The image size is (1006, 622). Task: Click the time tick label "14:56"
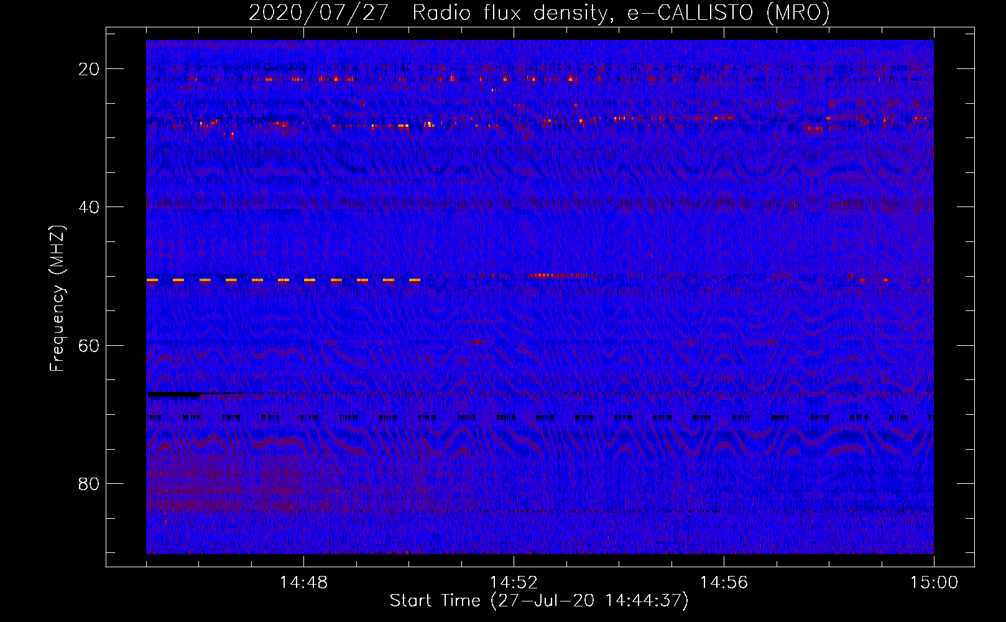click(x=724, y=582)
